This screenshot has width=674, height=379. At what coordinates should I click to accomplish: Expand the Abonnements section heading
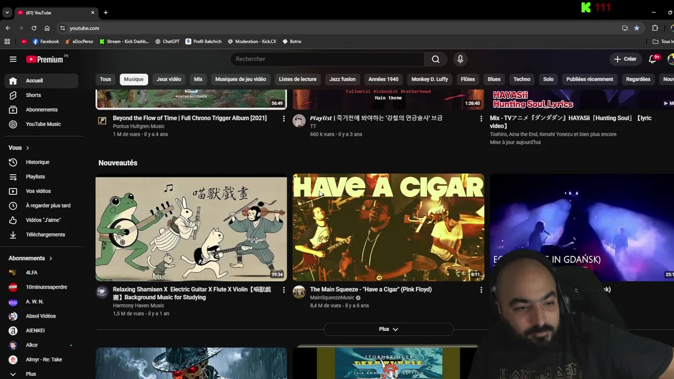point(31,258)
